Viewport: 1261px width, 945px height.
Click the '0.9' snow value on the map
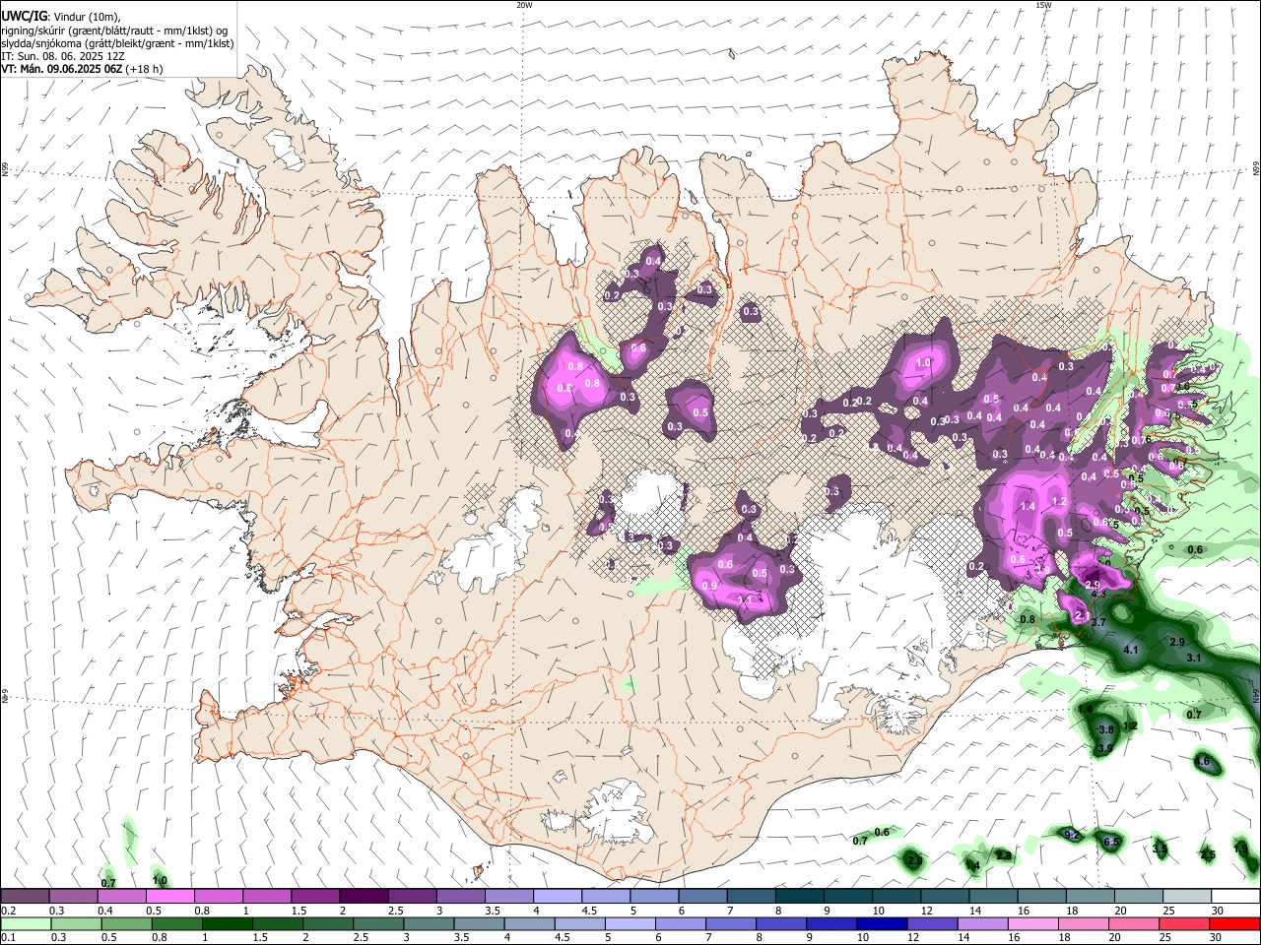coord(709,586)
